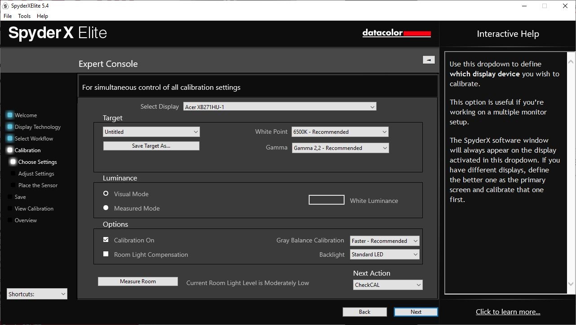The width and height of the screenshot is (576, 325).
Task: Open the Backlight dropdown
Action: pyautogui.click(x=385, y=255)
